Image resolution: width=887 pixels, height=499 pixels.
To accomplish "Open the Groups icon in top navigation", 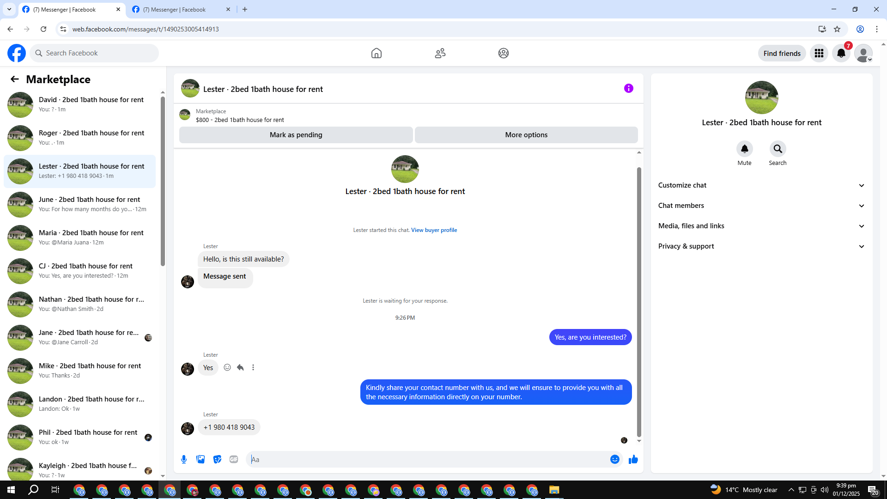I will coord(504,53).
